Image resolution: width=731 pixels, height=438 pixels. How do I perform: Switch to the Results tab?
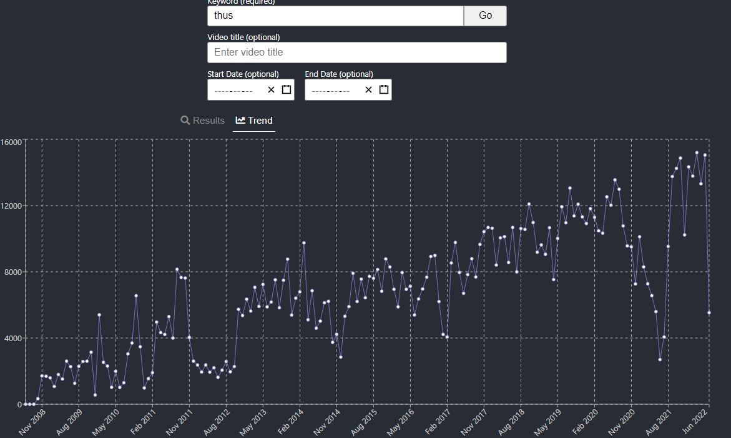203,121
